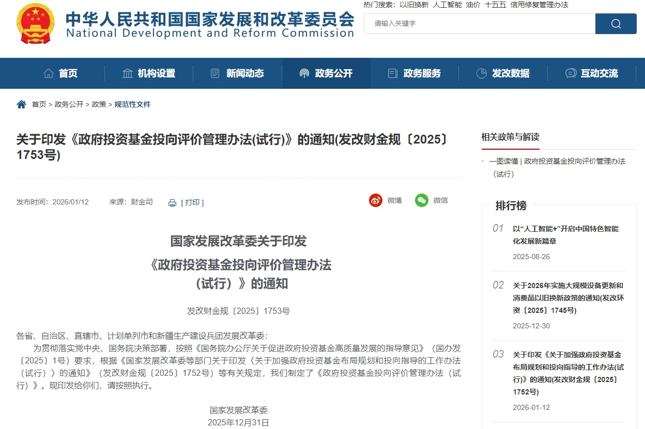Open the 机构设置 navigation menu item

click(x=149, y=73)
